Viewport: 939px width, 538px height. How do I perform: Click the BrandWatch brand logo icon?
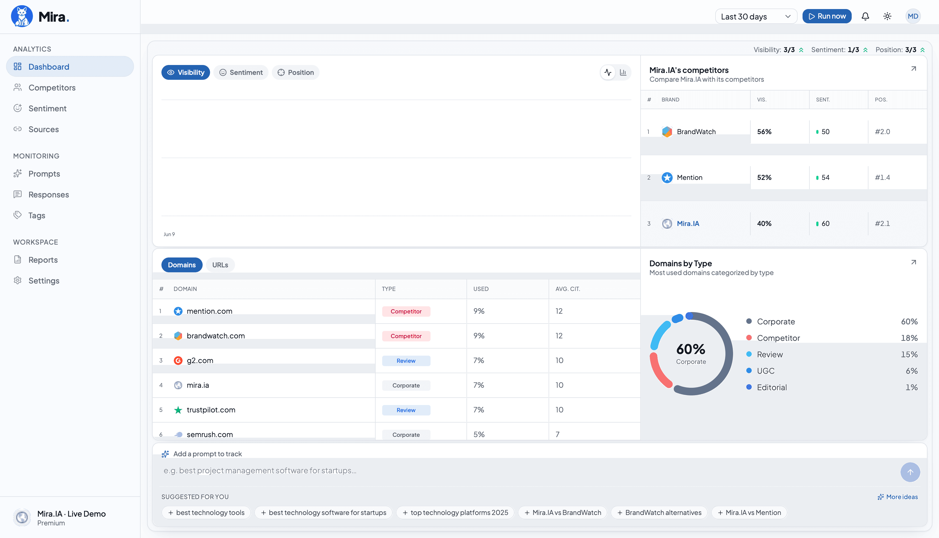pos(667,132)
